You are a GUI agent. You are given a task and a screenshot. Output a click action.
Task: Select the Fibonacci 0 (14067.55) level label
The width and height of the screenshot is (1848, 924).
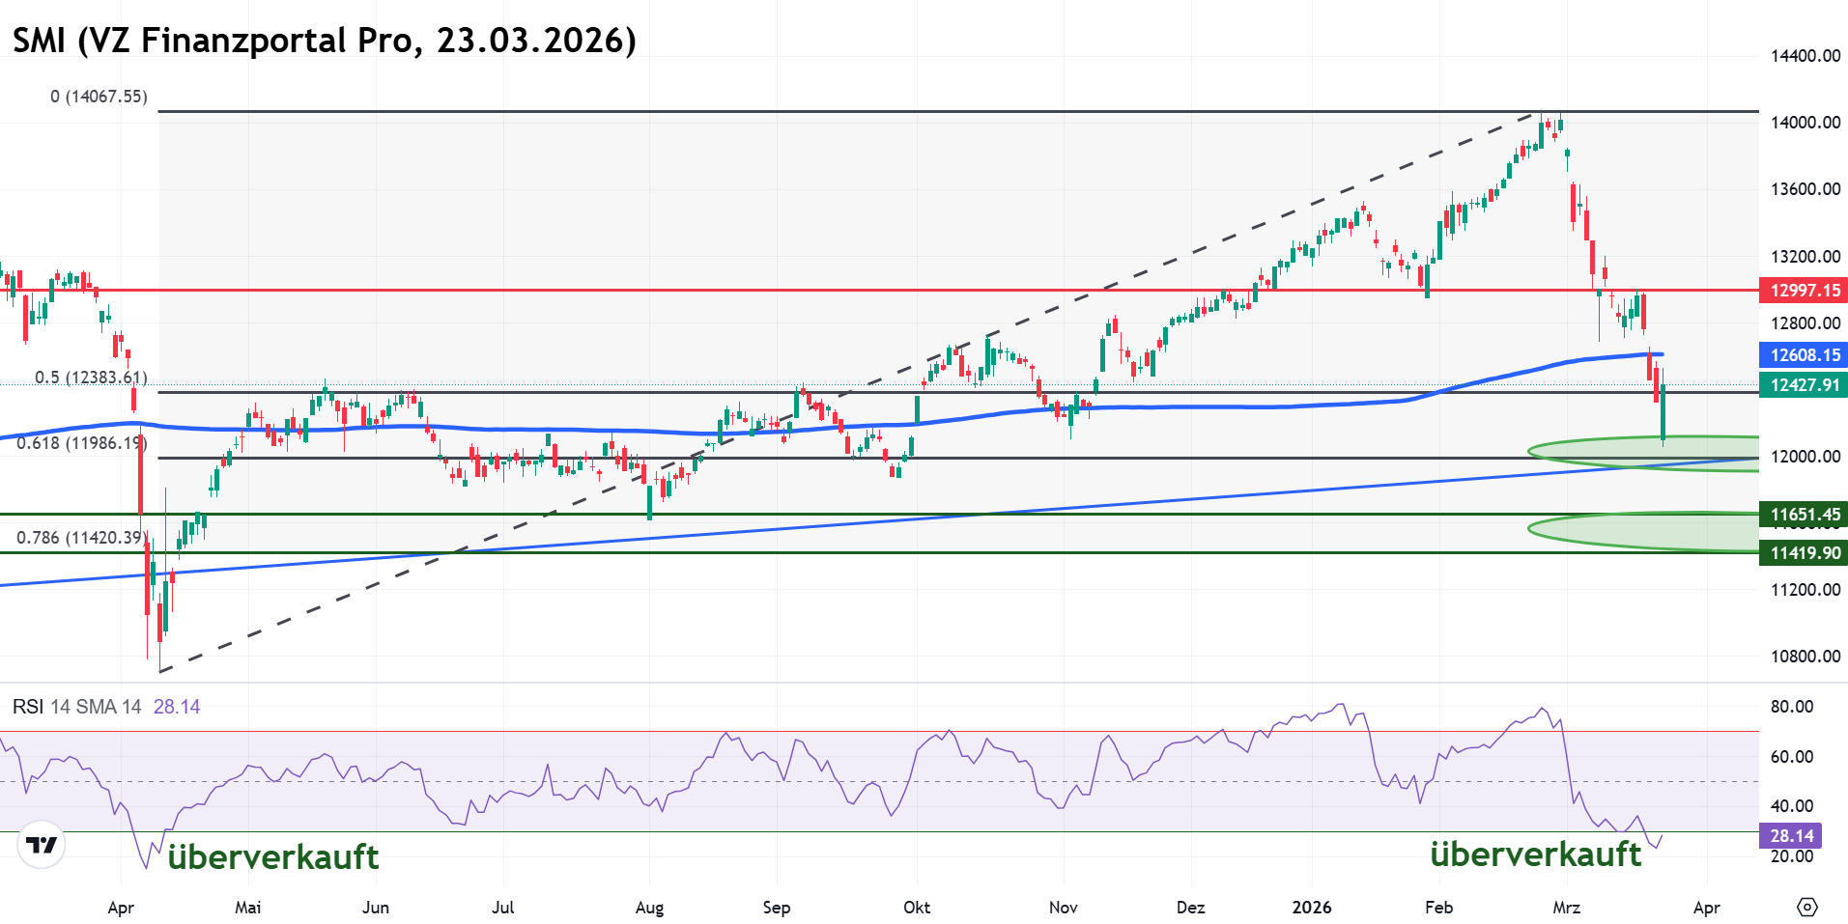coord(99,97)
